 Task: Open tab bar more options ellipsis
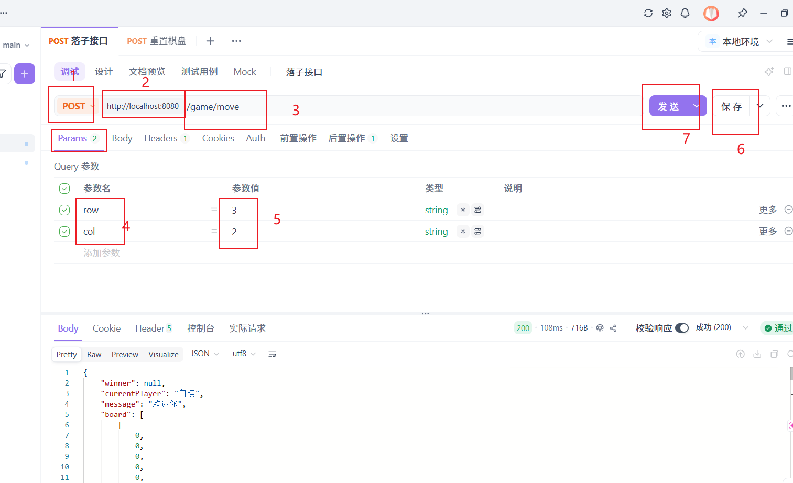(x=236, y=41)
